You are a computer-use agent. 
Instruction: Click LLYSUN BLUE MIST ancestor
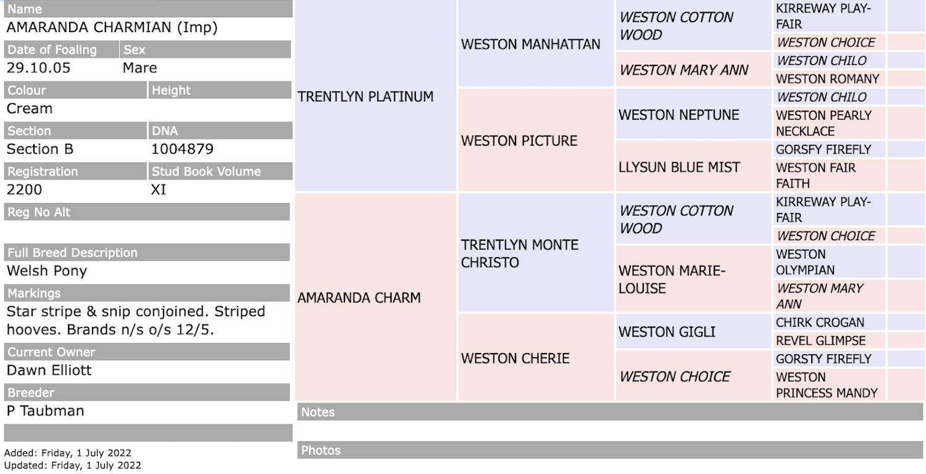click(679, 167)
